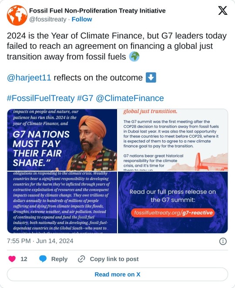Click the X logo icon
The height and width of the screenshot is (288, 235).
coord(223,10)
